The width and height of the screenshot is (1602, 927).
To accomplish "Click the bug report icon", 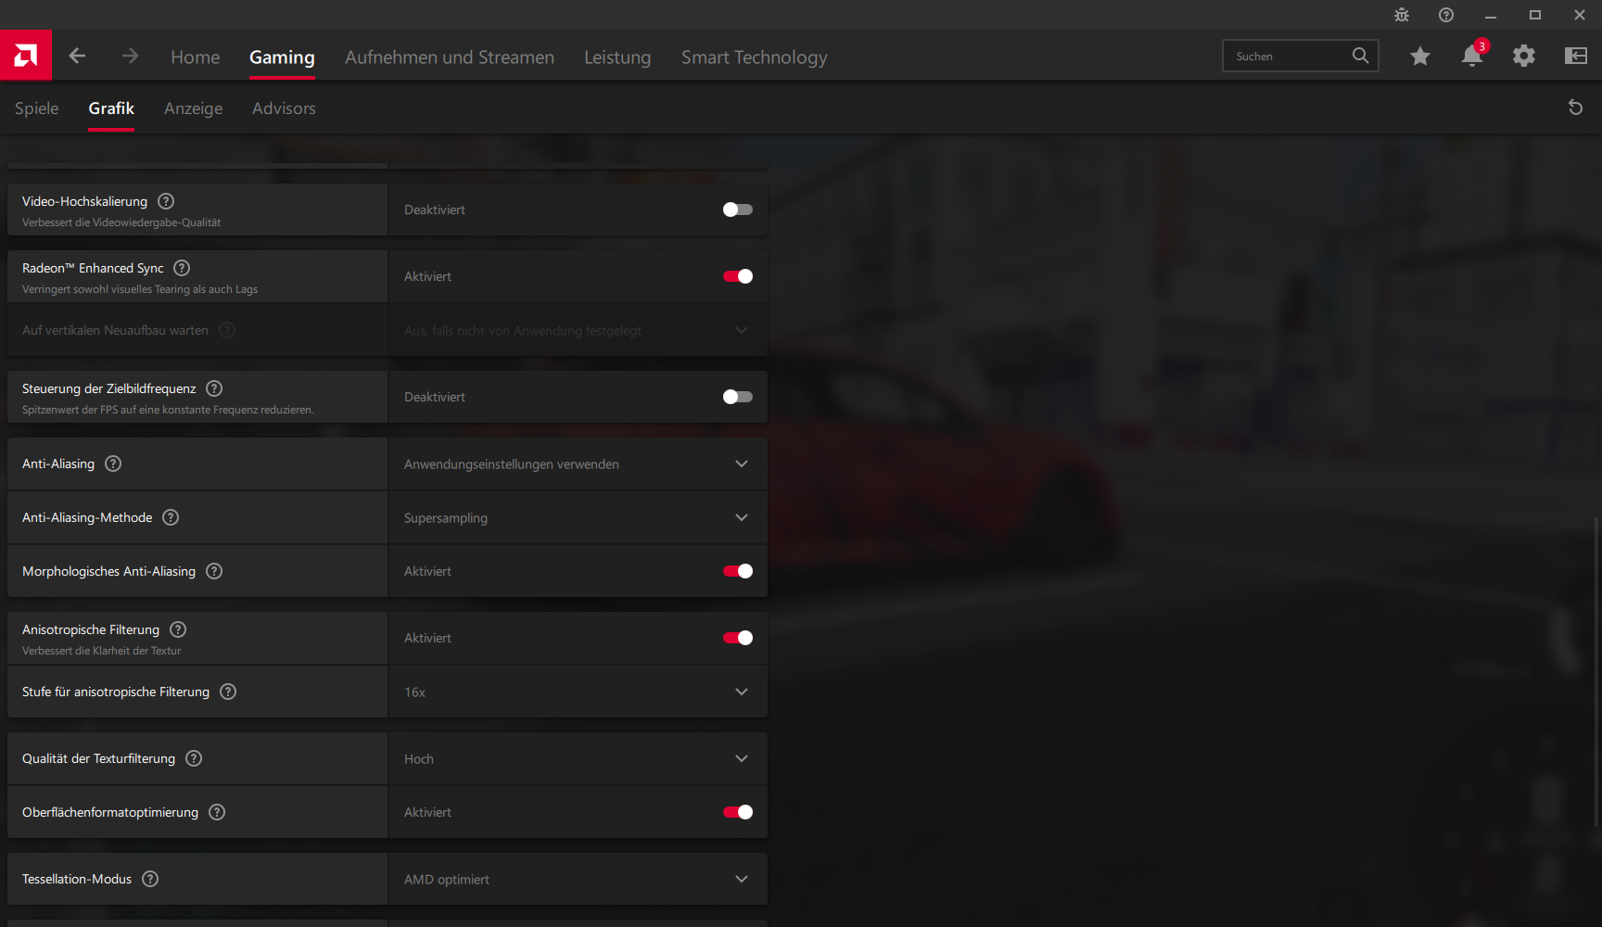I will point(1402,15).
